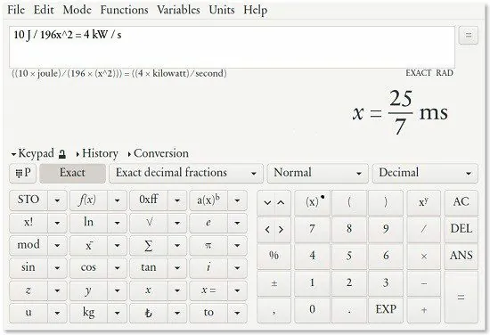Open the dropdown arrow next to STO

click(x=57, y=200)
